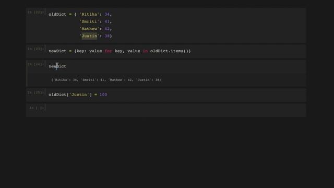334x188 pixels.
Task: Click the 'in' keyword in comprehension
Action: (x=145, y=51)
